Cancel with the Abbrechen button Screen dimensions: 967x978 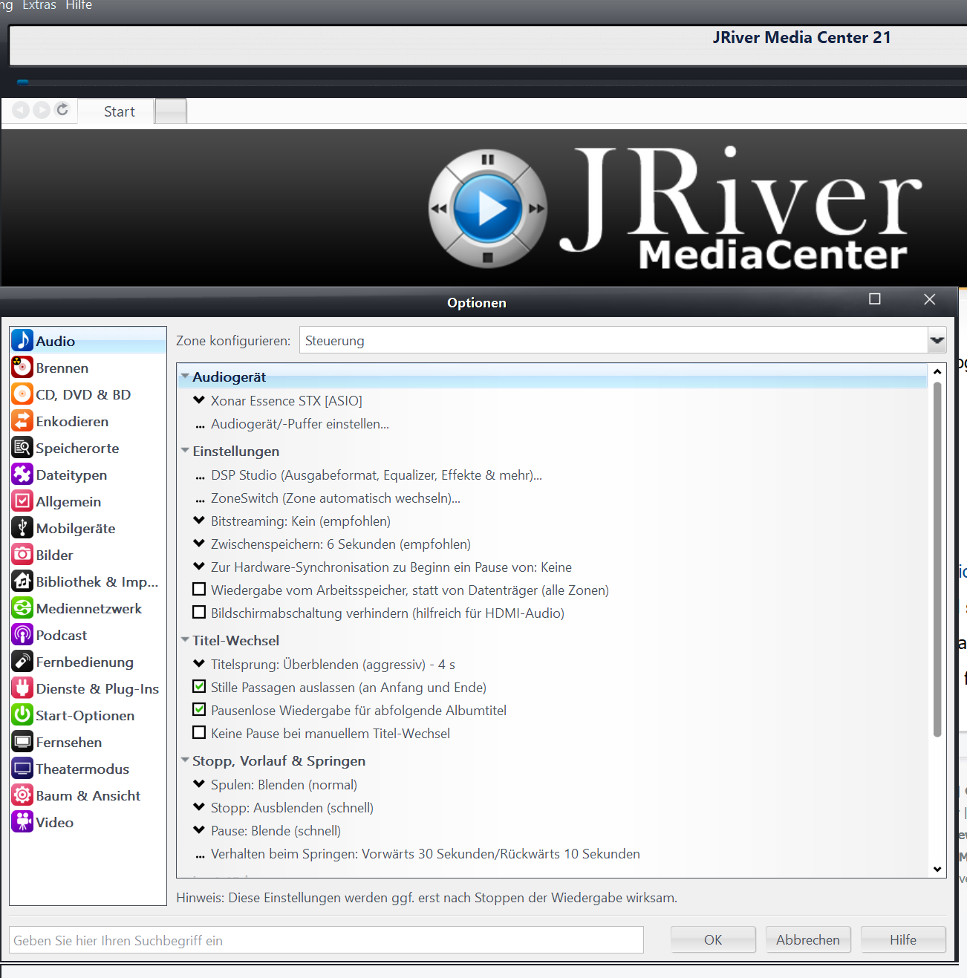(808, 939)
